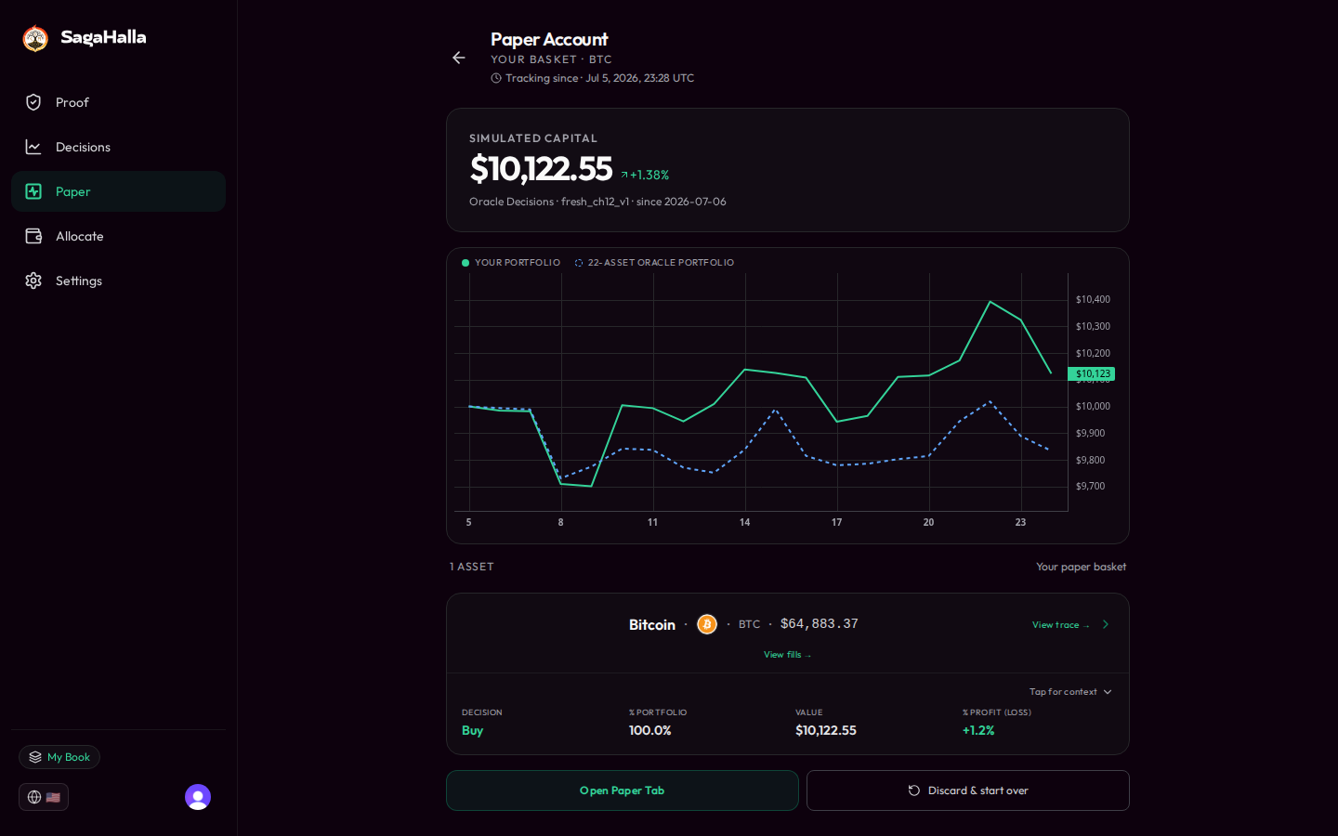Click the Paper Account heading

point(549,39)
